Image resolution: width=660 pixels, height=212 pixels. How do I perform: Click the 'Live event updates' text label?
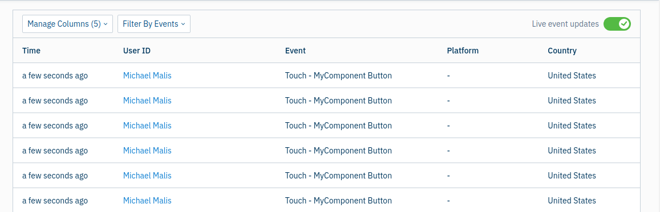pos(565,24)
